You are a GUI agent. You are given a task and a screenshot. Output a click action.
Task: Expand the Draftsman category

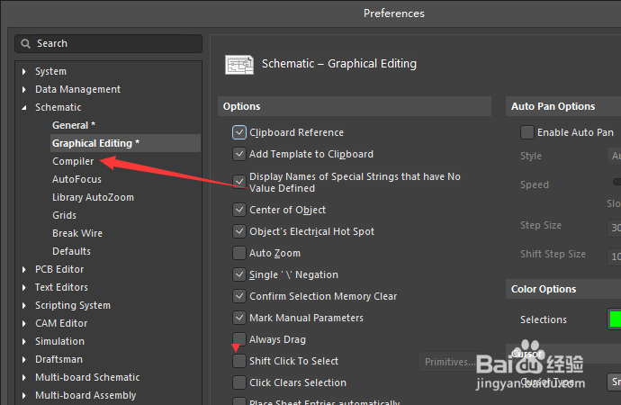coord(25,359)
